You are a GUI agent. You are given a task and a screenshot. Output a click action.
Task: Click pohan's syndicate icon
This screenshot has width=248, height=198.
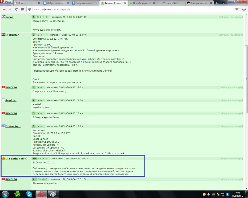pos(3,16)
